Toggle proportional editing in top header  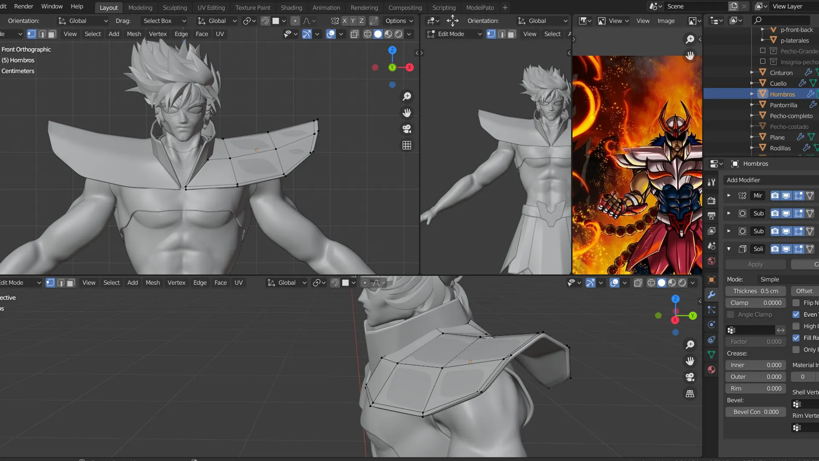coord(295,21)
